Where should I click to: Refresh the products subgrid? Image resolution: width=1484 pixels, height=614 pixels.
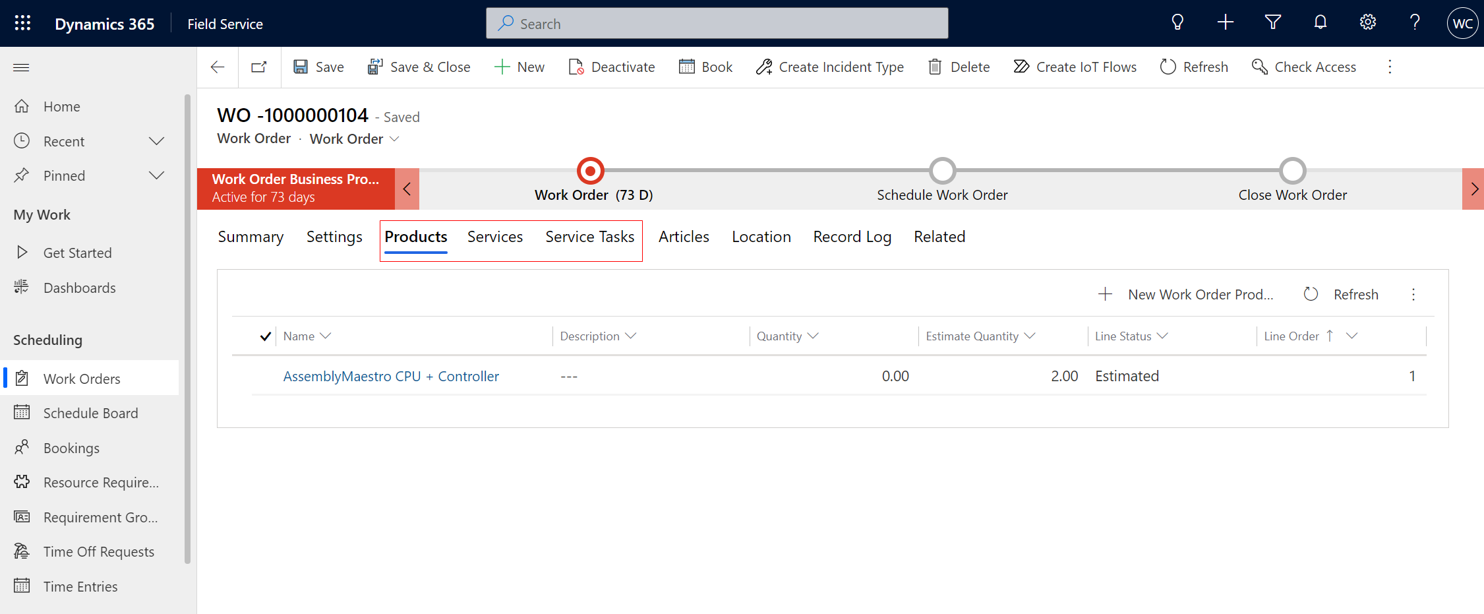[1342, 294]
